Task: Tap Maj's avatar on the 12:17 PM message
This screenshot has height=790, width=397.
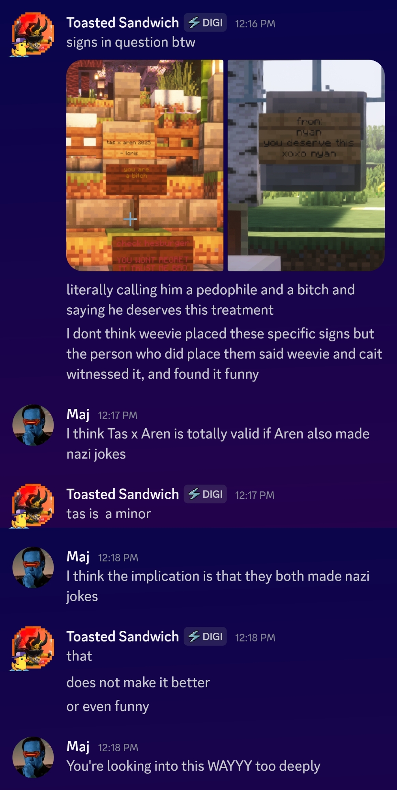Action: 33,425
